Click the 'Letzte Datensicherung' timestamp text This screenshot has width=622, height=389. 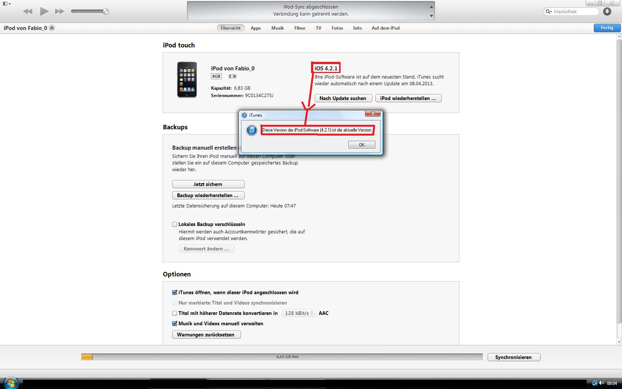coord(234,206)
